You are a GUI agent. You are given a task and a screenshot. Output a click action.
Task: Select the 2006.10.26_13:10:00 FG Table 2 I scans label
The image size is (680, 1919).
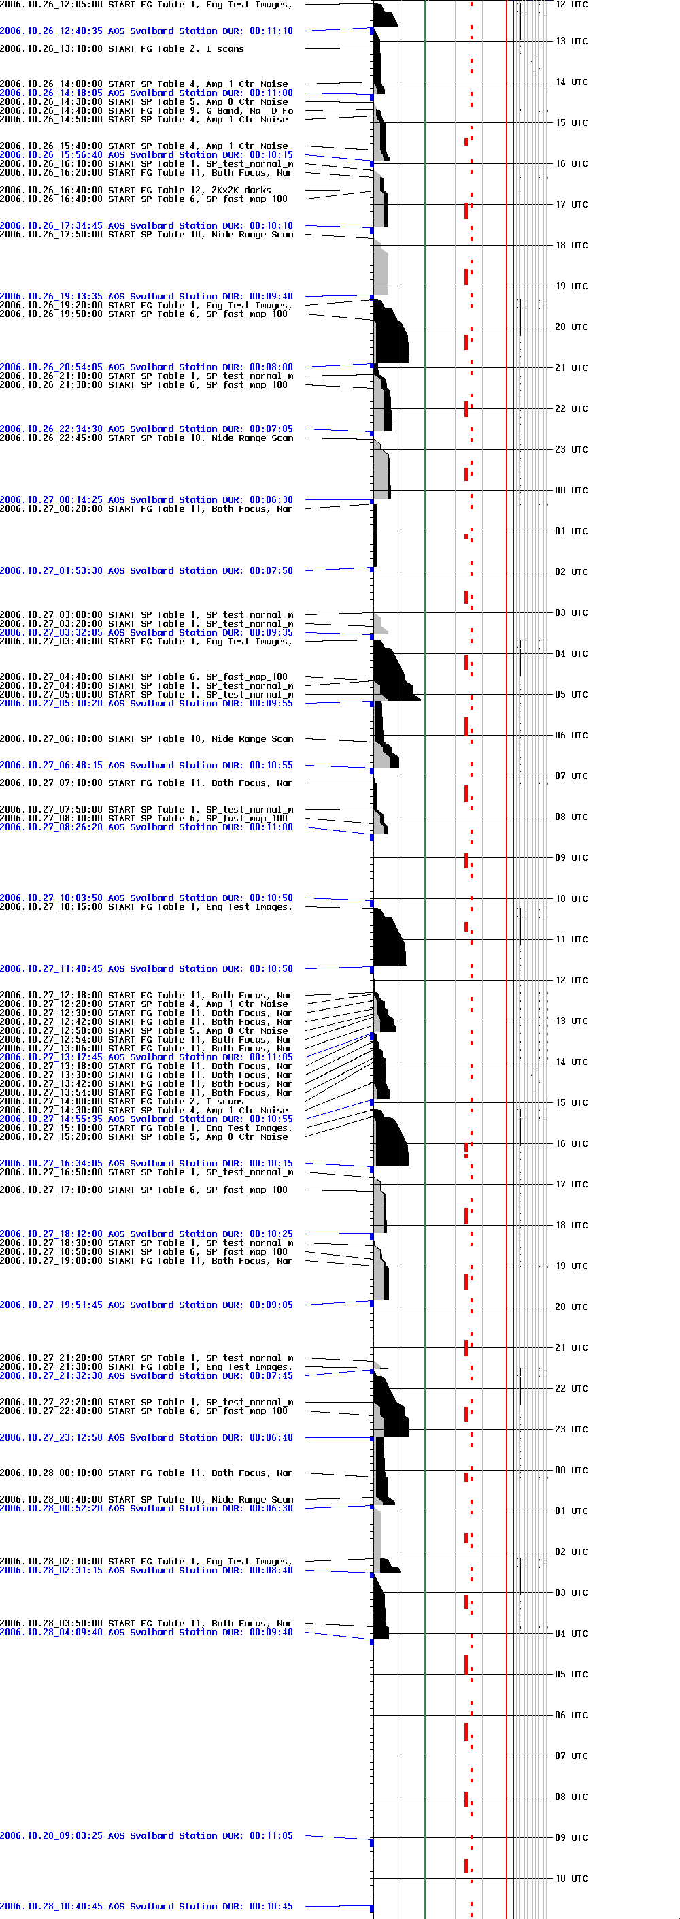pyautogui.click(x=122, y=49)
